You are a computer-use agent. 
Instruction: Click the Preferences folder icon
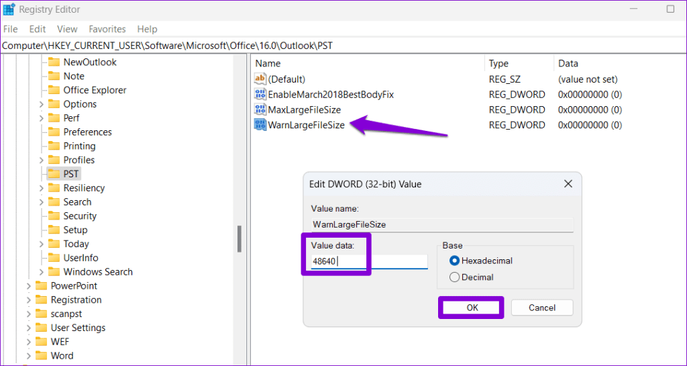pos(54,132)
